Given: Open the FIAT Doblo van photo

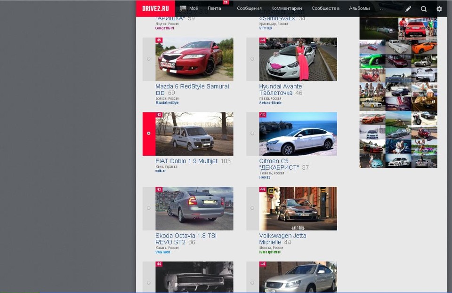Looking at the screenshot, I should tap(194, 134).
